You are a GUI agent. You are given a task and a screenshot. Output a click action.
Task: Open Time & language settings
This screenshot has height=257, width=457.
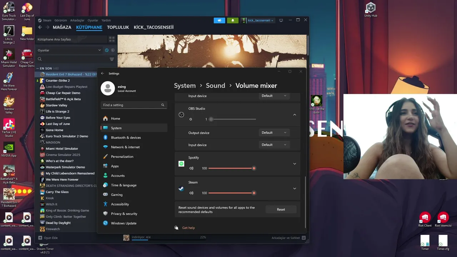134,185
